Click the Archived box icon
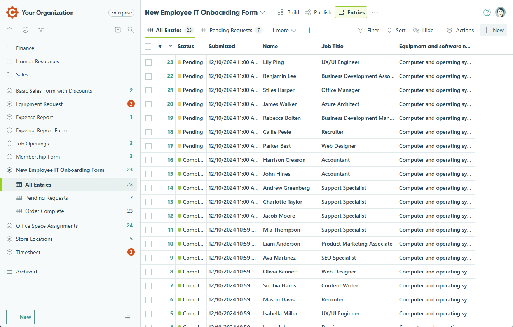The height and width of the screenshot is (327, 513). point(10,272)
